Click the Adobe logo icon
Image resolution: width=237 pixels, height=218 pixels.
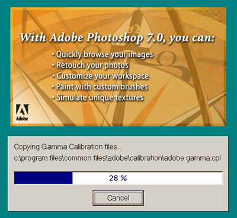[x=22, y=112]
